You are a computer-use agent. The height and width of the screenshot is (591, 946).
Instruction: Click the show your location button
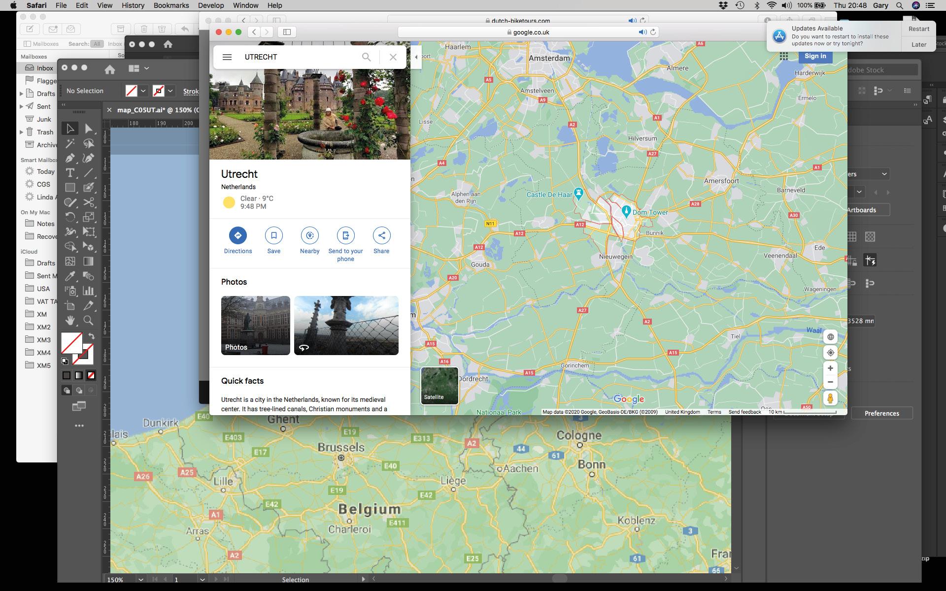[830, 353]
